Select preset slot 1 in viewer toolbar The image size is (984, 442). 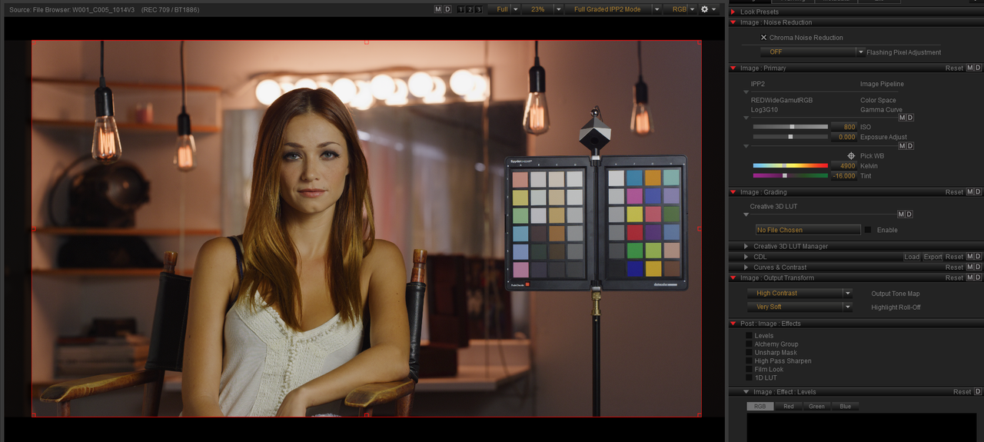click(x=460, y=9)
